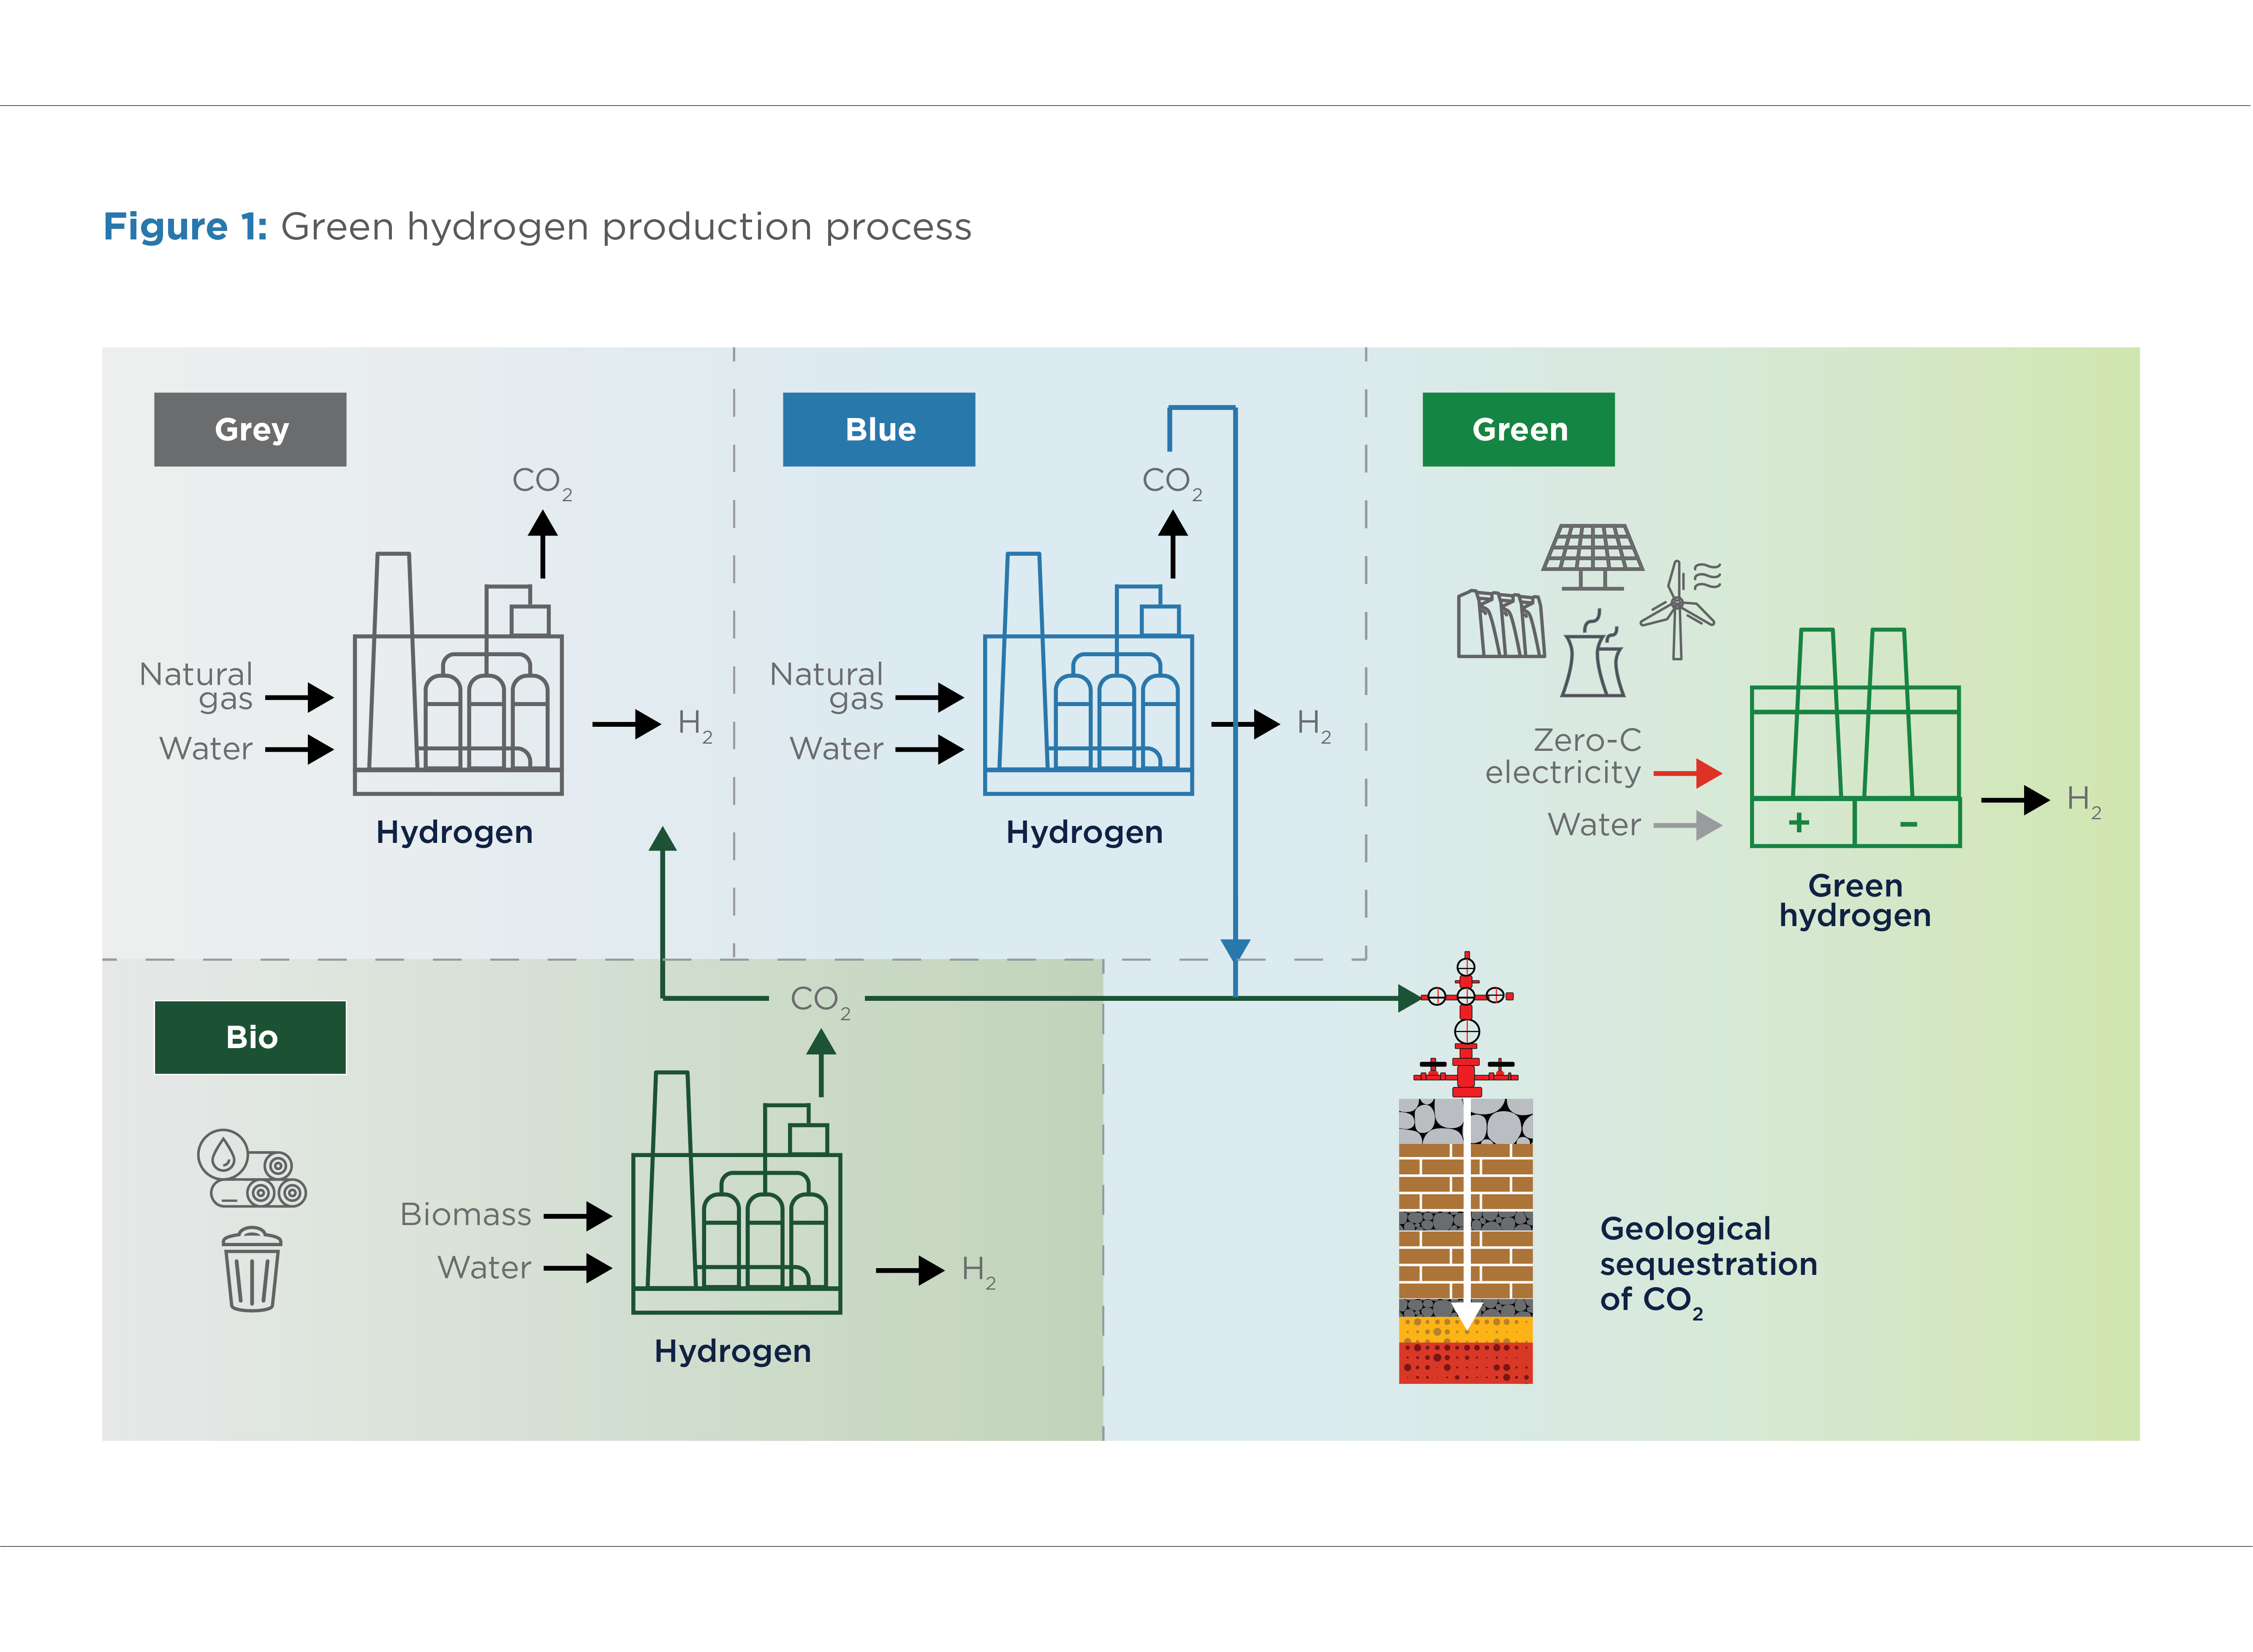Click 'Green hydrogen' caption

[1855, 901]
